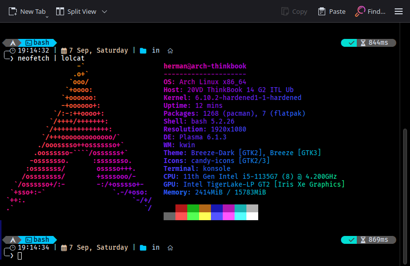Click the Arch logo in first prompt
Viewport: 410px width, 266px height.
(x=13, y=42)
